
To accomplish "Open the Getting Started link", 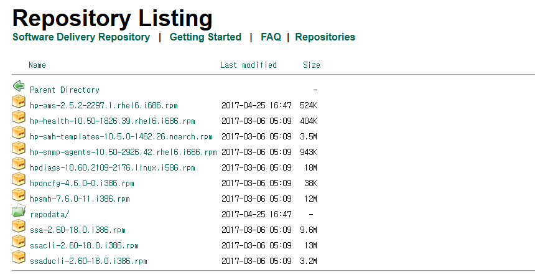I will (x=205, y=37).
